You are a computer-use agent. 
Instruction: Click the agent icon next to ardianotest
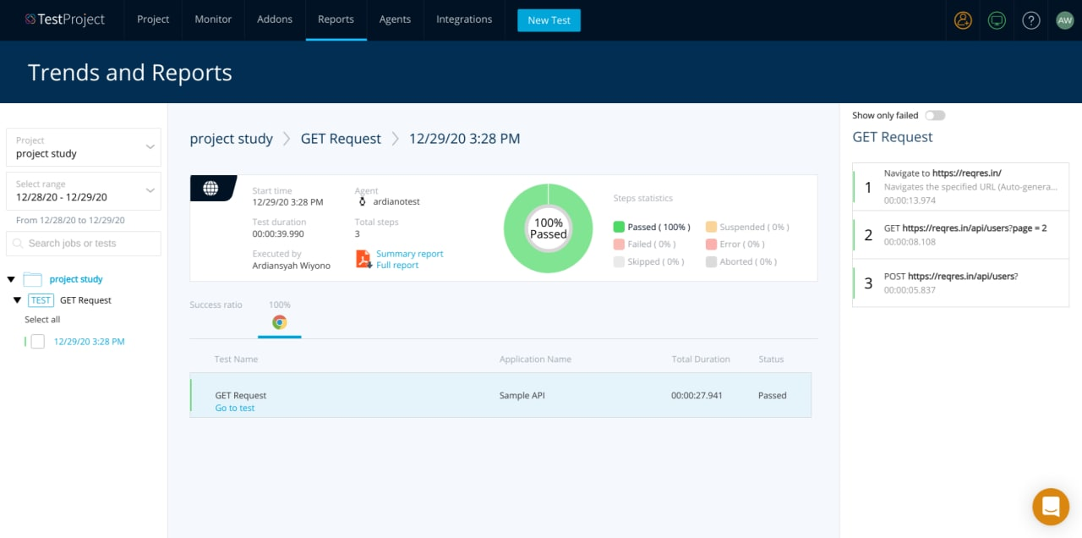(x=363, y=201)
